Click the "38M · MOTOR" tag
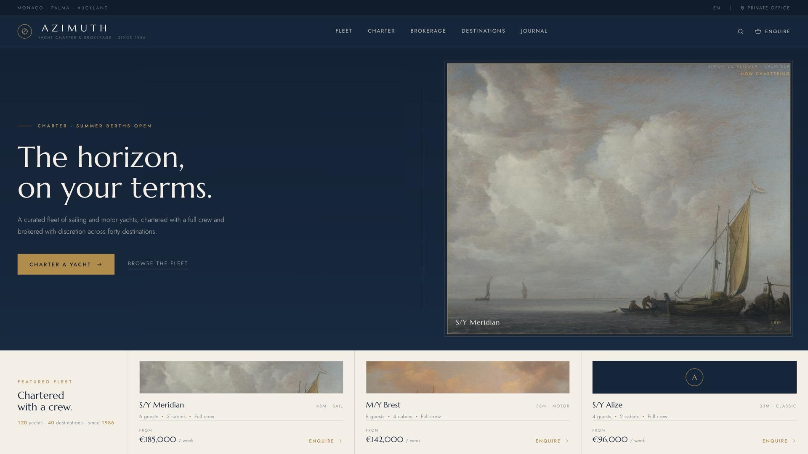Viewport: 808px width, 454px height. coord(553,406)
